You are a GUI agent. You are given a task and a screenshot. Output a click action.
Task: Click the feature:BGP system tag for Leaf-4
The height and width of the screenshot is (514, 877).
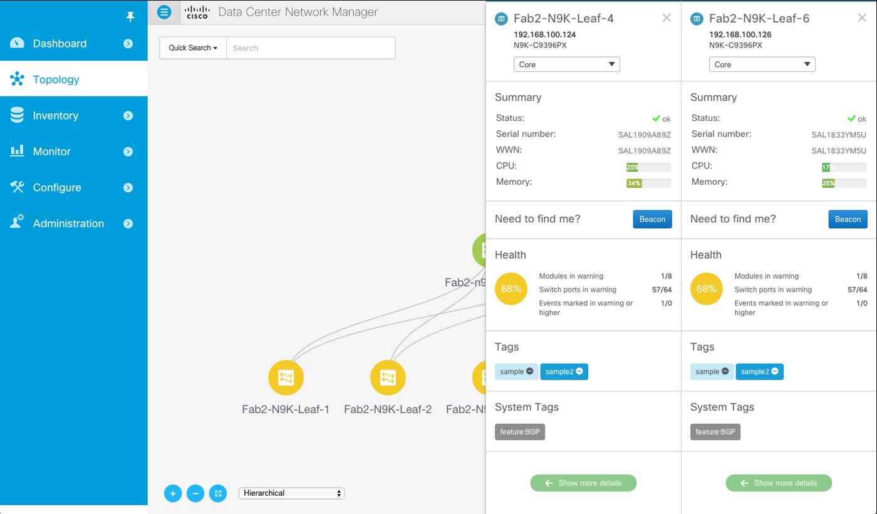[x=520, y=432]
